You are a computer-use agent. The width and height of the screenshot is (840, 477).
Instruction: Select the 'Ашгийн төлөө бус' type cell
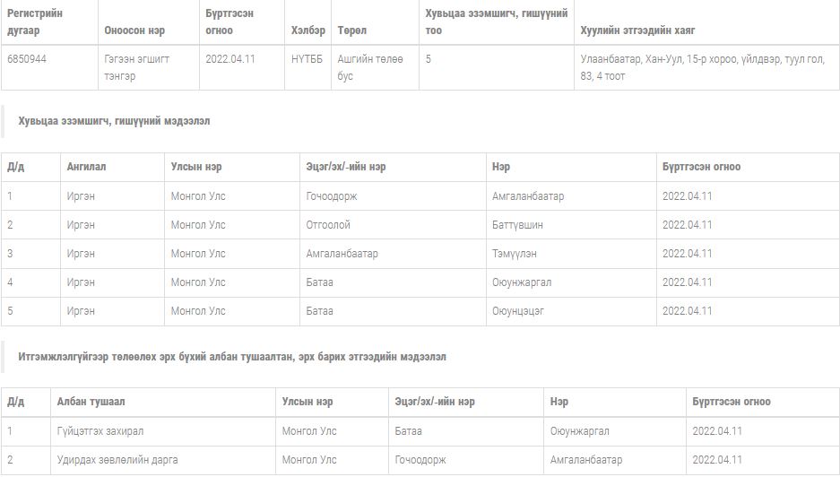(x=370, y=67)
